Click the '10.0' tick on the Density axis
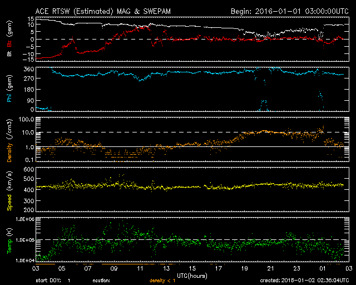The height and width of the screenshot is (285, 356). pos(28,132)
